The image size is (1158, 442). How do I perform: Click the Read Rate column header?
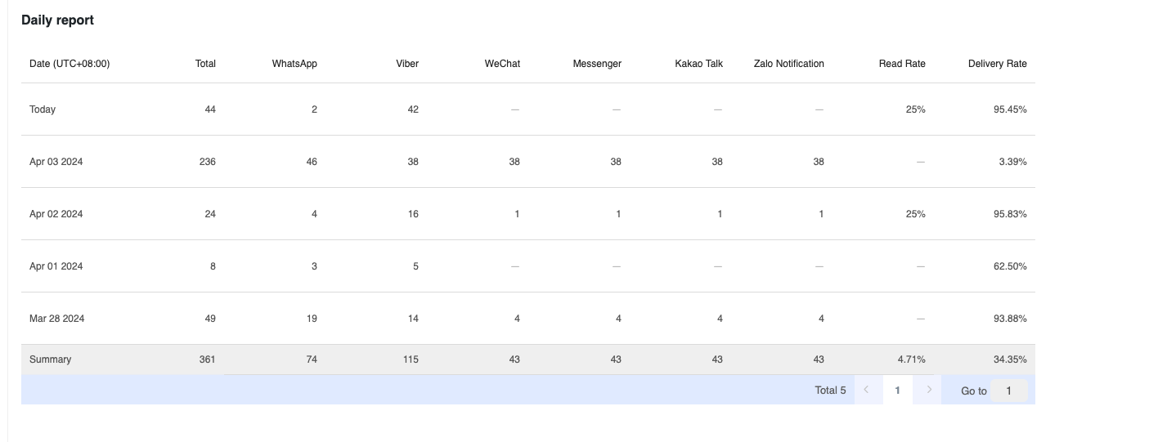pyautogui.click(x=902, y=64)
